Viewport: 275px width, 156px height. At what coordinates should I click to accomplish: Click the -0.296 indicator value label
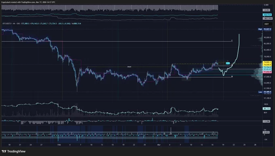(266, 121)
